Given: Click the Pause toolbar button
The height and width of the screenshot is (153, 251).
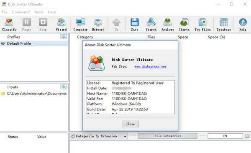Looking at the screenshot, I should pos(27,25).
